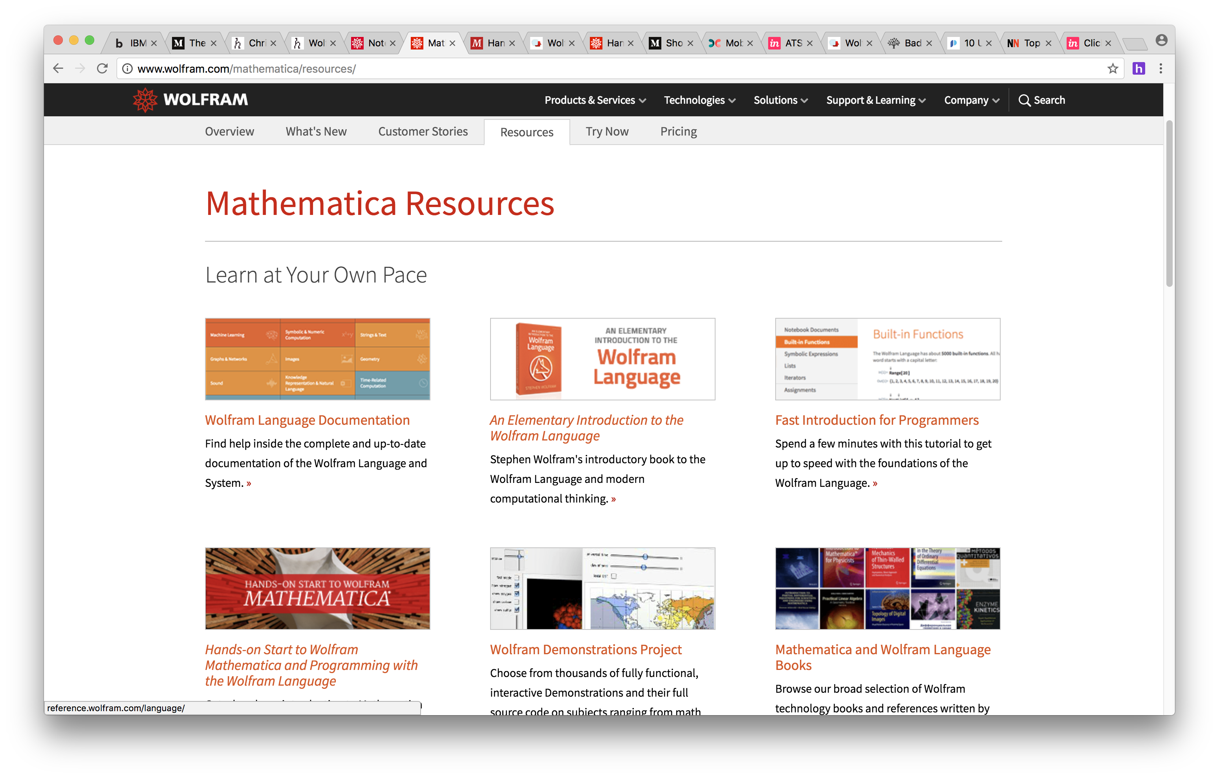Click the » arrow after 'Wolfram Language.' under Fast Introduction
Screen dimensions: 1219x778
pos(875,483)
